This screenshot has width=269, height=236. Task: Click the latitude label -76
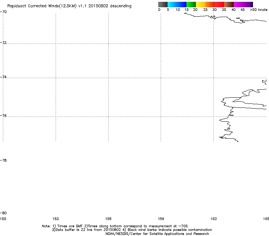pyautogui.click(x=3, y=116)
